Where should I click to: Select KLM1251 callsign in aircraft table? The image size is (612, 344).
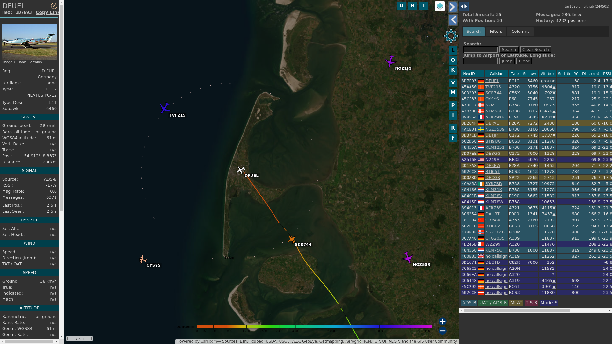495,147
